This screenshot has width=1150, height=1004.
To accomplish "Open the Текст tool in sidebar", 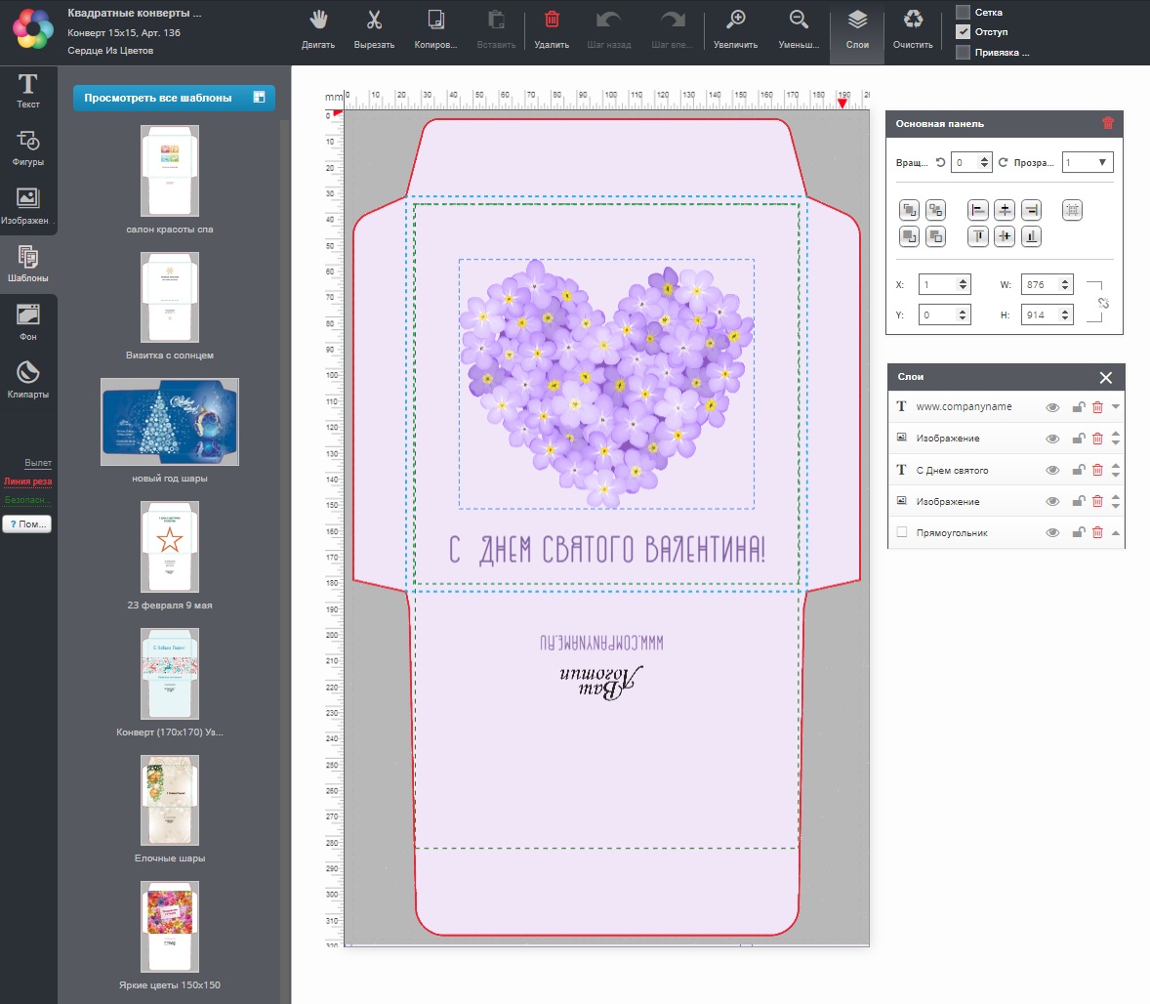I will click(28, 91).
